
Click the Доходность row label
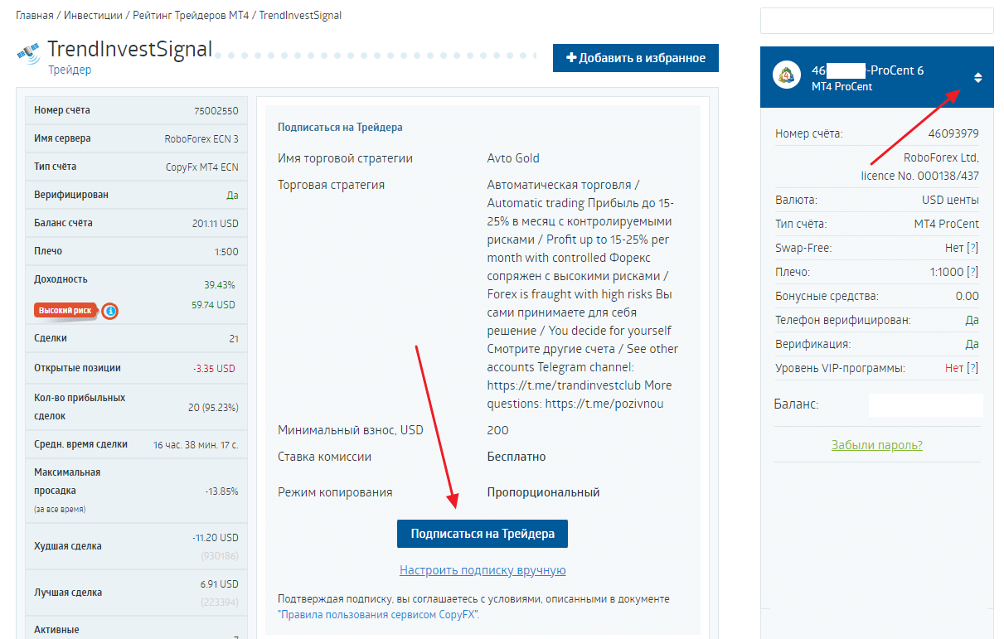tap(61, 279)
